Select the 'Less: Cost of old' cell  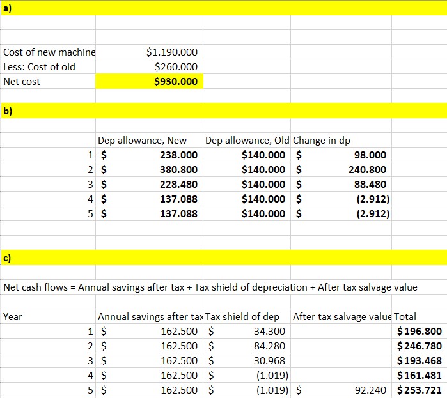click(x=49, y=66)
